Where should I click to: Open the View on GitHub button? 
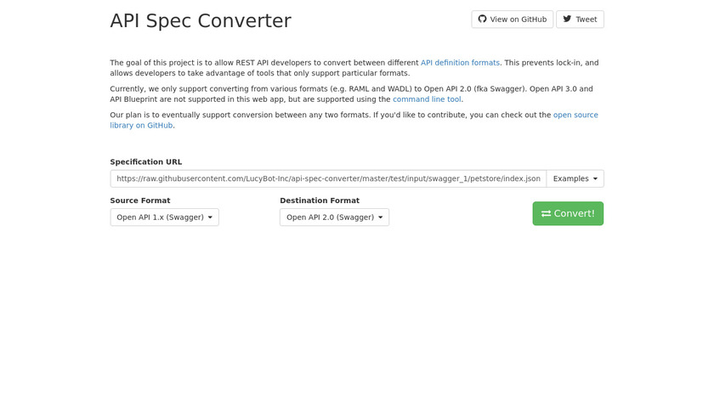[x=513, y=20]
